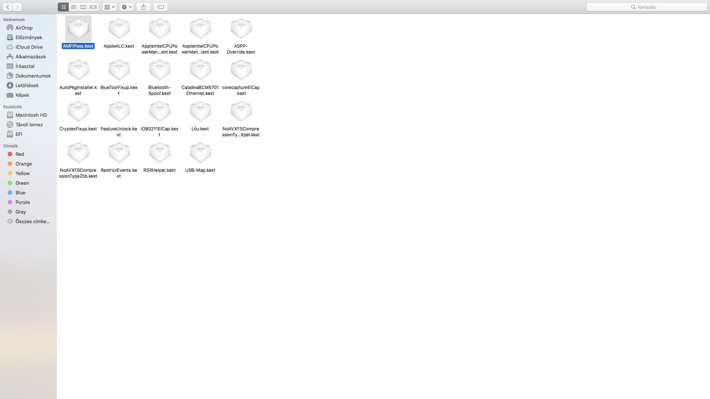The image size is (710, 399).
Task: Switch to column view
Action: [83, 7]
